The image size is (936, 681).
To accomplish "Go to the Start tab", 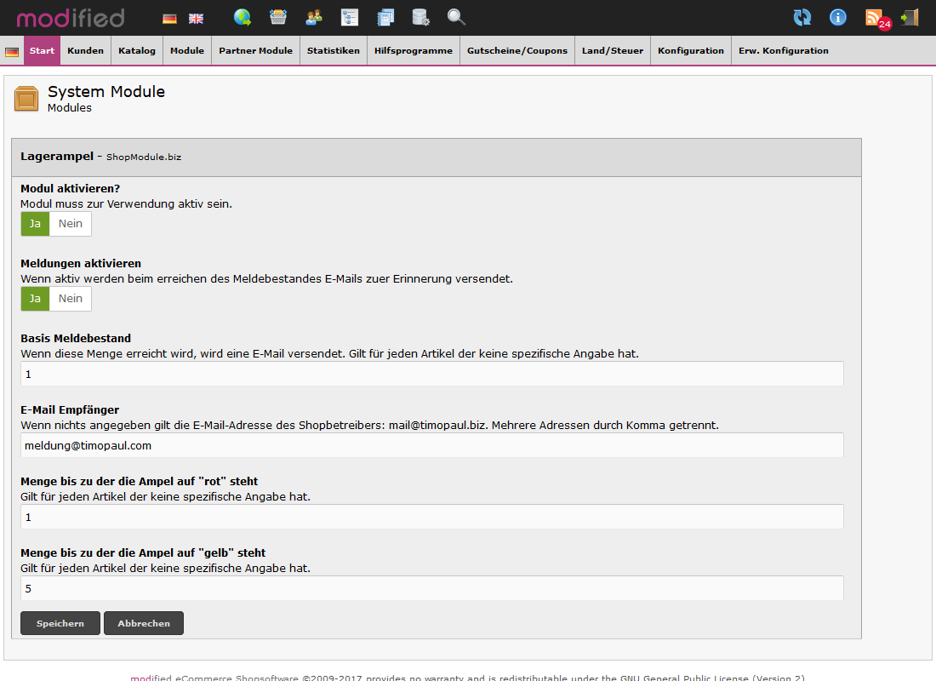I will click(42, 51).
